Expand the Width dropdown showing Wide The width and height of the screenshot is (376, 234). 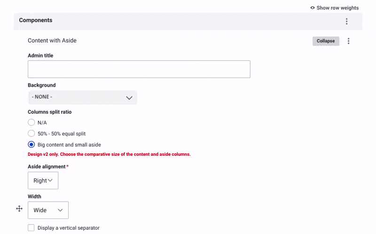coord(48,210)
